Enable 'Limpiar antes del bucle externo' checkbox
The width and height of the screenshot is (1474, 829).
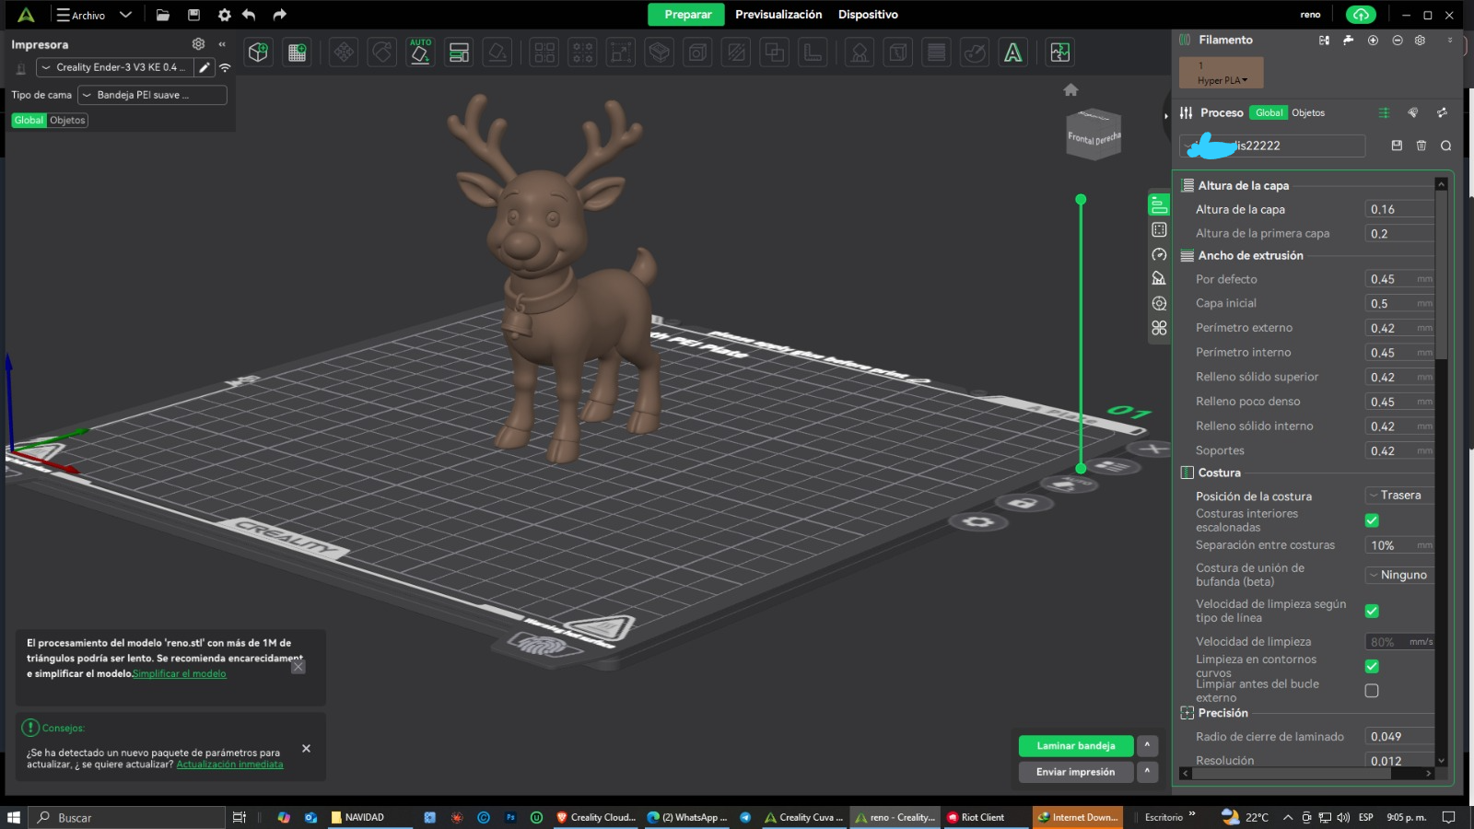click(1372, 691)
